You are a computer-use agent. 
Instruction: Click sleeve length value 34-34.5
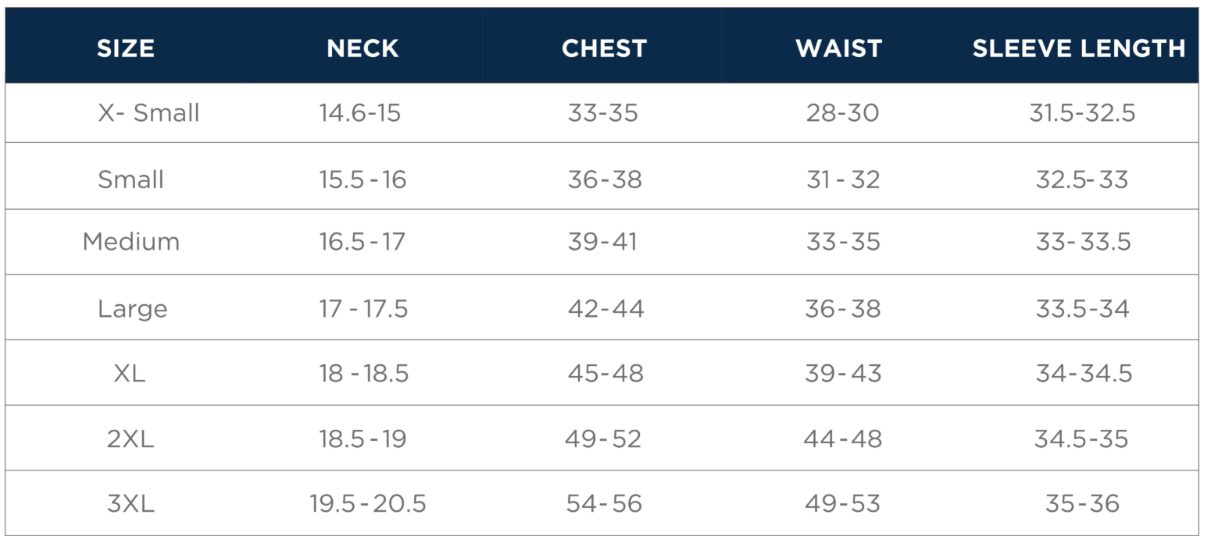point(1084,374)
